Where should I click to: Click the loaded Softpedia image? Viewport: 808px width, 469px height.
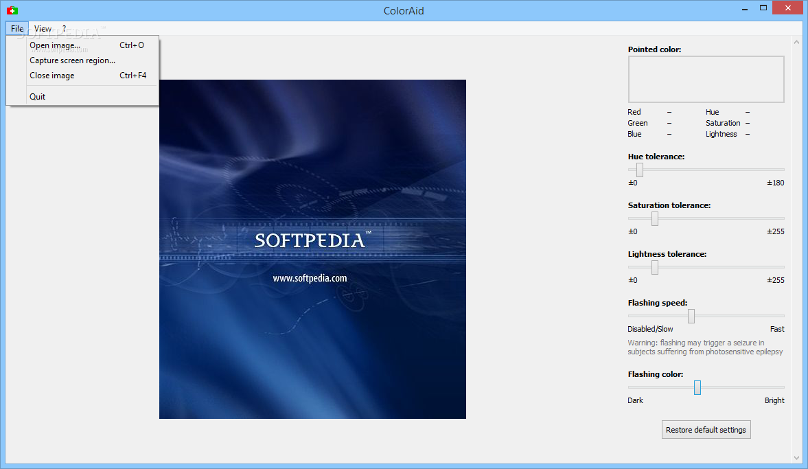[312, 249]
